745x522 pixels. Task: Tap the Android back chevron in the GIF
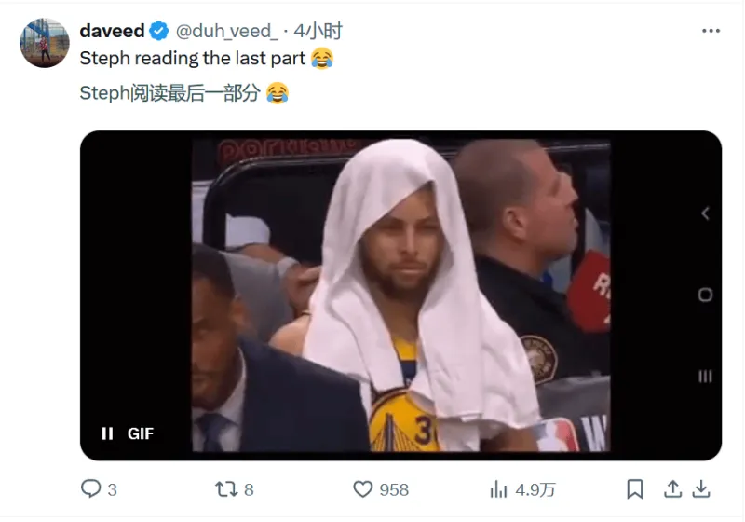coord(706,213)
